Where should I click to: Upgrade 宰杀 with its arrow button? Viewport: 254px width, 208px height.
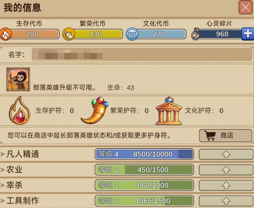(226, 185)
